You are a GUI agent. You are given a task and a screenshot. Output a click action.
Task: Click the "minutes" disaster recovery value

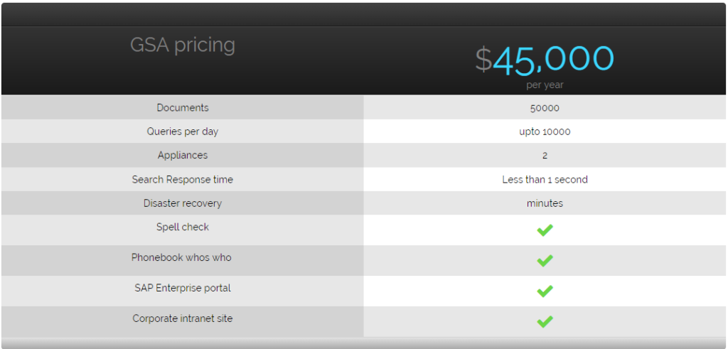point(545,203)
